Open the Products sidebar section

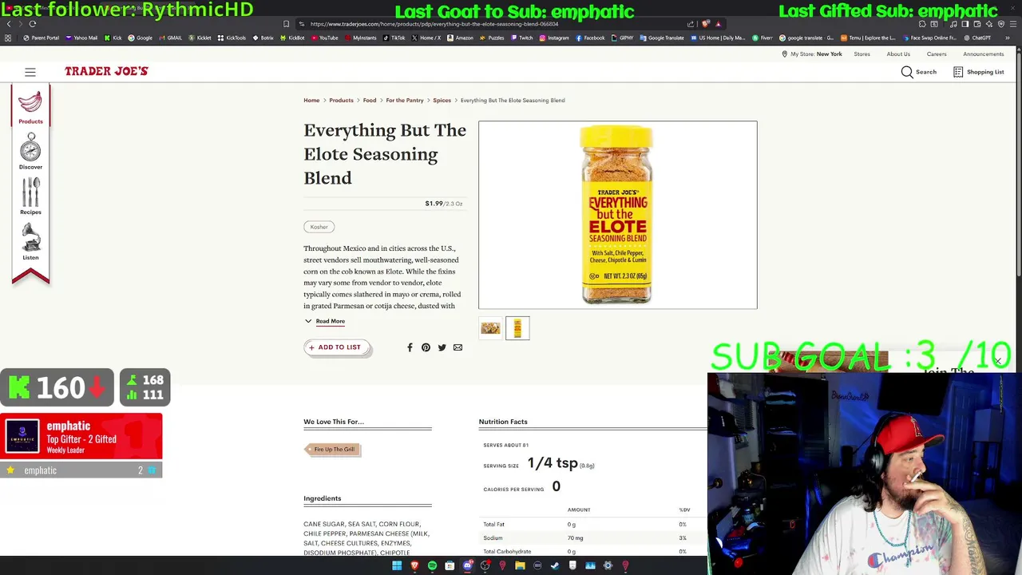[30, 107]
